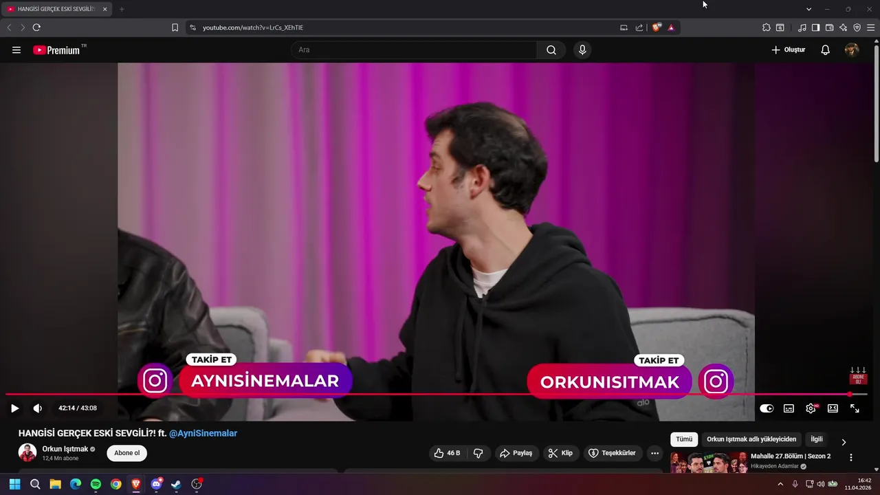This screenshot has height=495, width=880.
Task: Open Leo AI sparkle icon
Action: [x=843, y=27]
